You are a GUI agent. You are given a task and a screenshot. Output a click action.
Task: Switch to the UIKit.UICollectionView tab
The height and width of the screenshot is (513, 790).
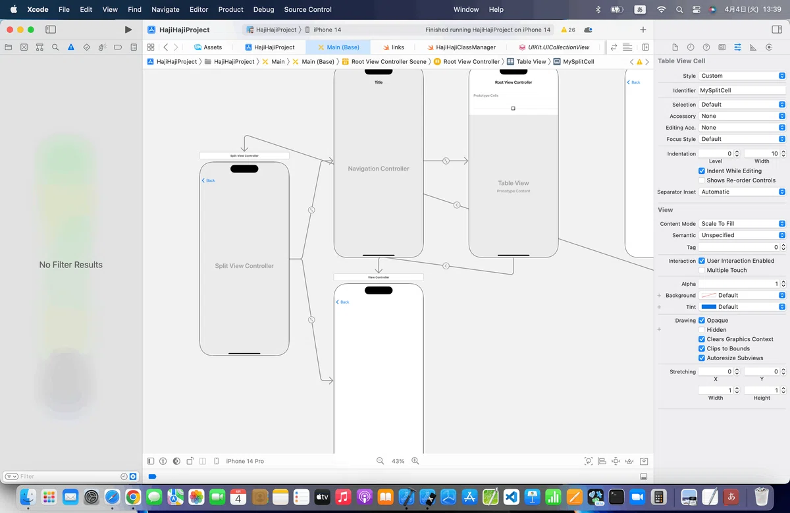coord(554,47)
